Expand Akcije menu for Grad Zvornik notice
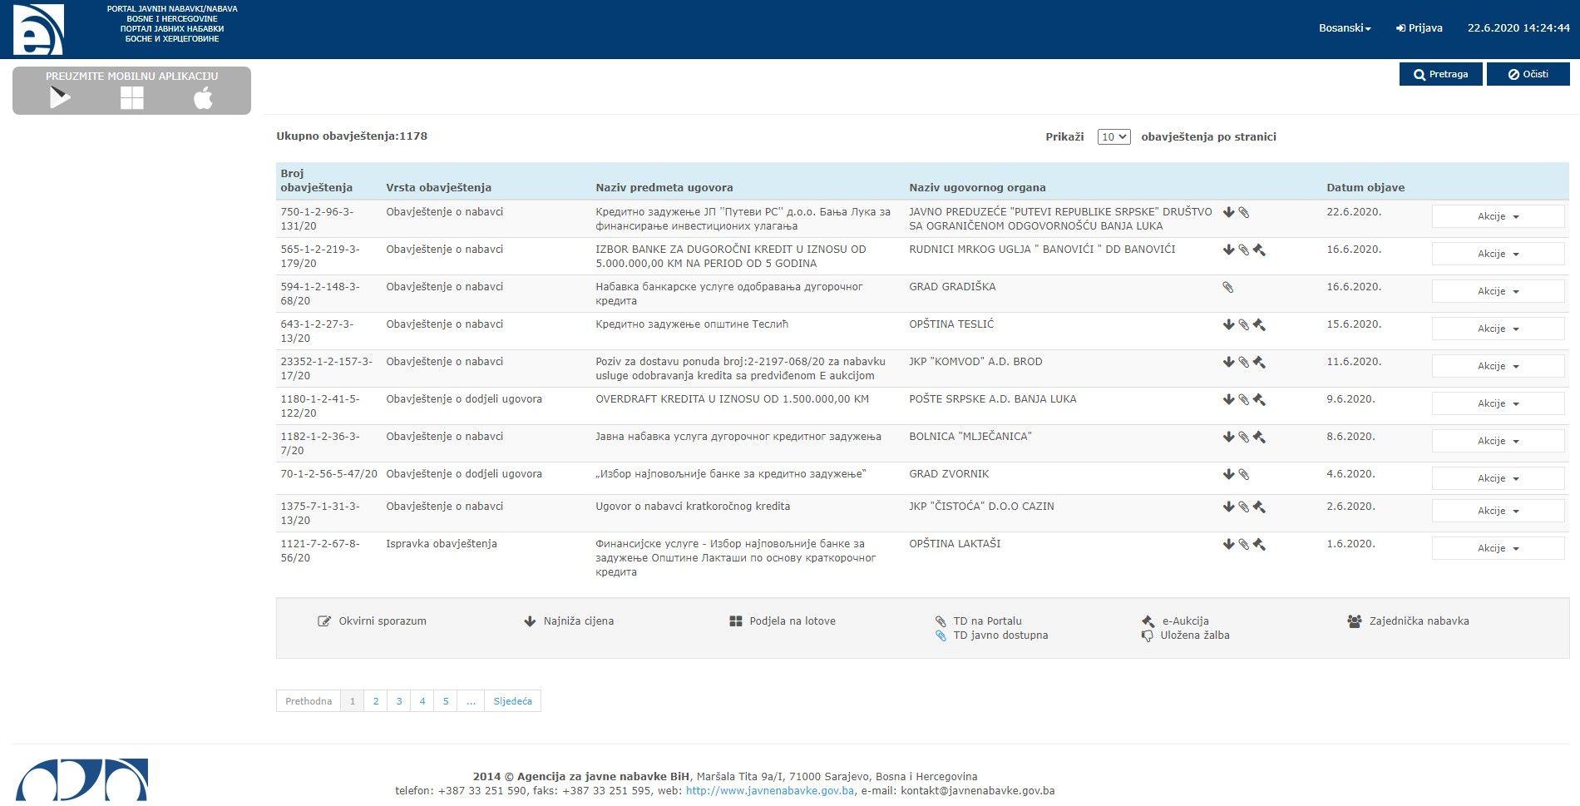Screen dimensions: 1580x806 coord(1498,478)
